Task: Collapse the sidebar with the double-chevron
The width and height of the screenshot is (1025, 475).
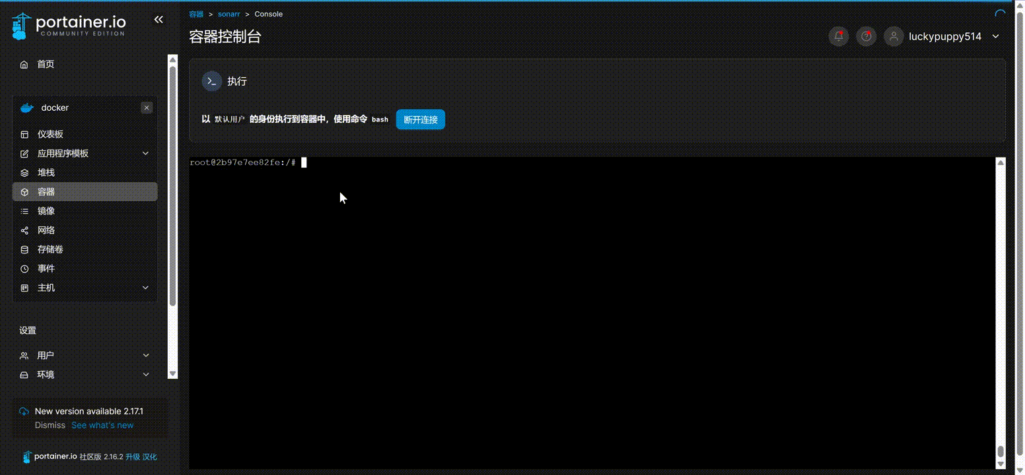Action: pyautogui.click(x=159, y=19)
